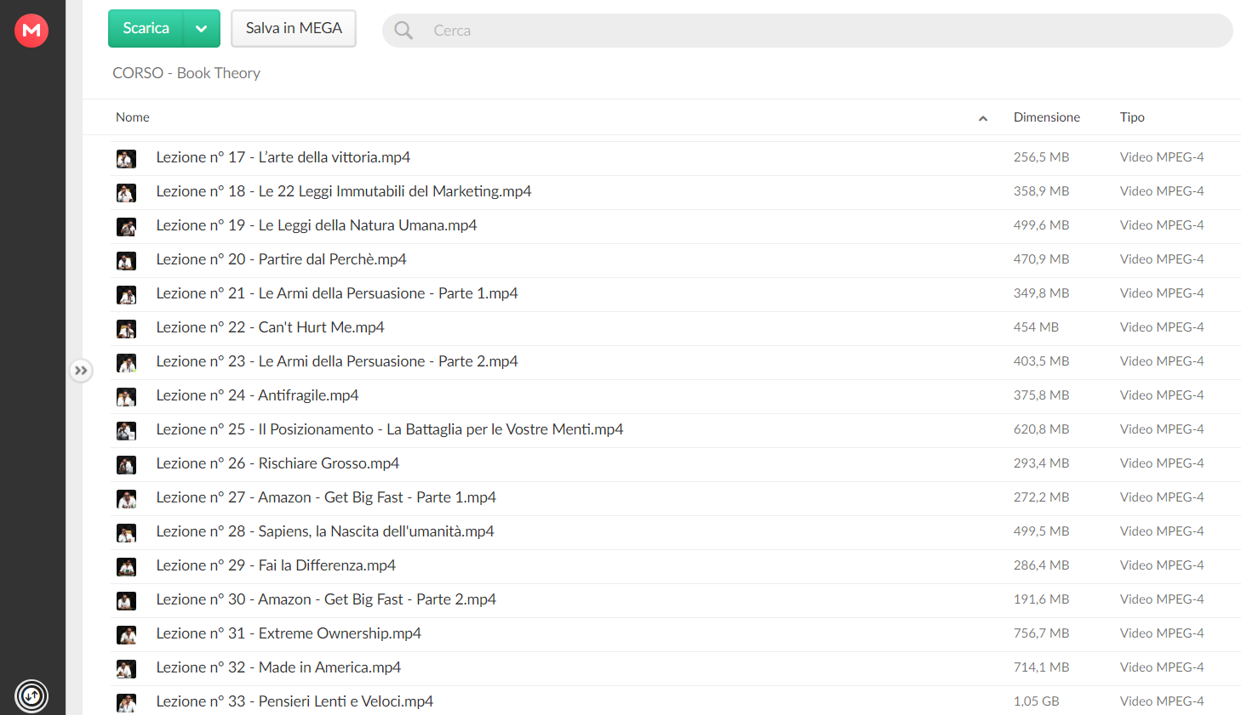
Task: Select Lezione n° 29 - Fai la Differenza.mp4
Action: (276, 565)
